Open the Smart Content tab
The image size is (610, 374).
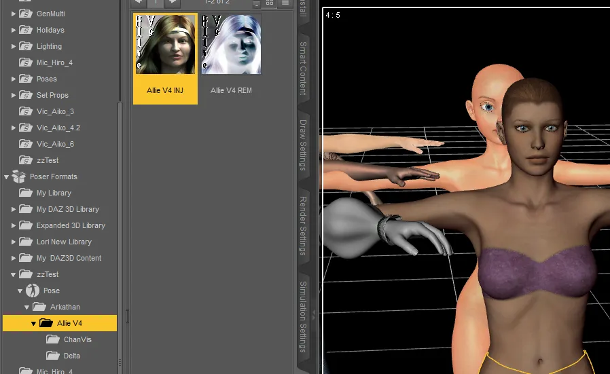[303, 68]
